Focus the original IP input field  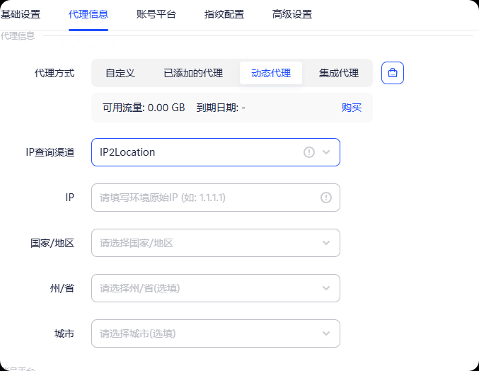[216, 198]
